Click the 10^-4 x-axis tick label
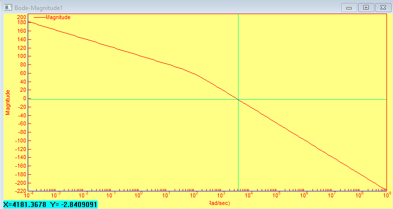 [x=28, y=195]
